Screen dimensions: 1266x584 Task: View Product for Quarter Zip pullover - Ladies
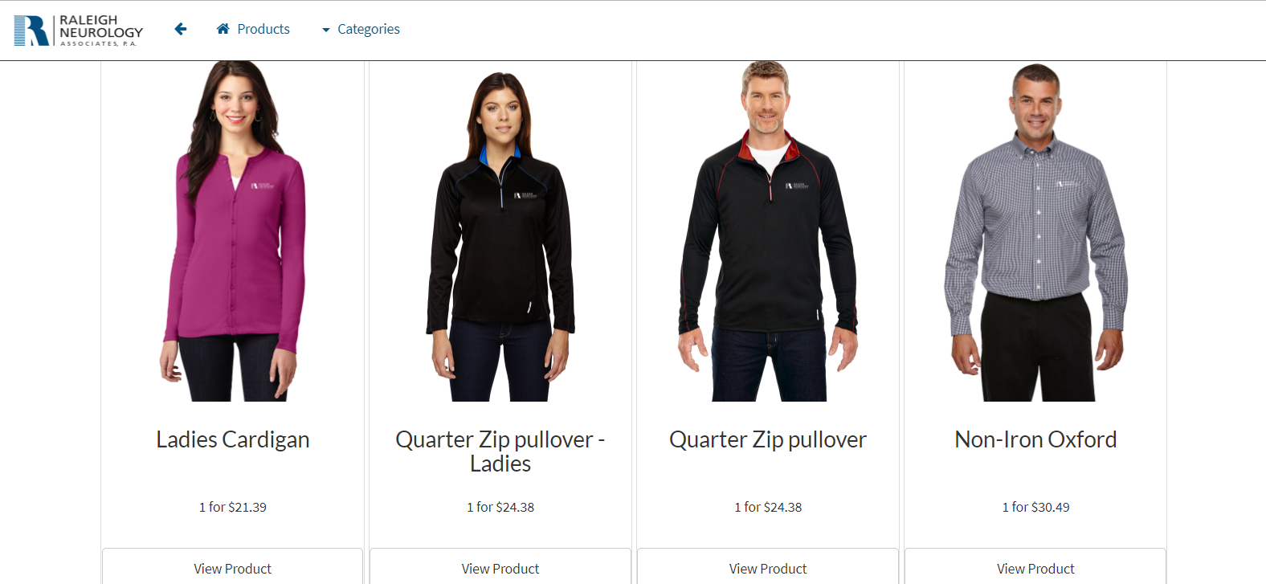(x=500, y=566)
